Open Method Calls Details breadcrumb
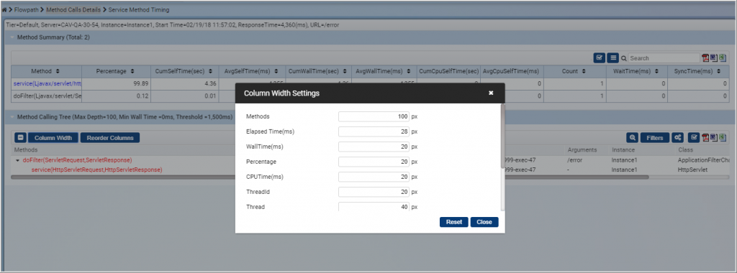 tap(73, 9)
